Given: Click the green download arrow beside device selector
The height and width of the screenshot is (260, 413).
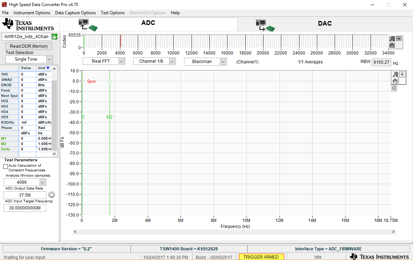Looking at the screenshot, I should pyautogui.click(x=54, y=37).
